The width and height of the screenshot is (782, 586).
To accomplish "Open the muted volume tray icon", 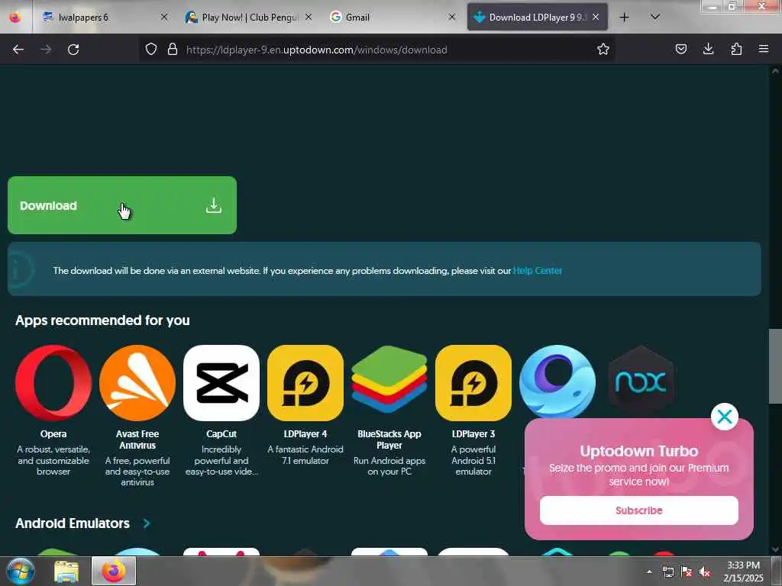I will pos(705,572).
